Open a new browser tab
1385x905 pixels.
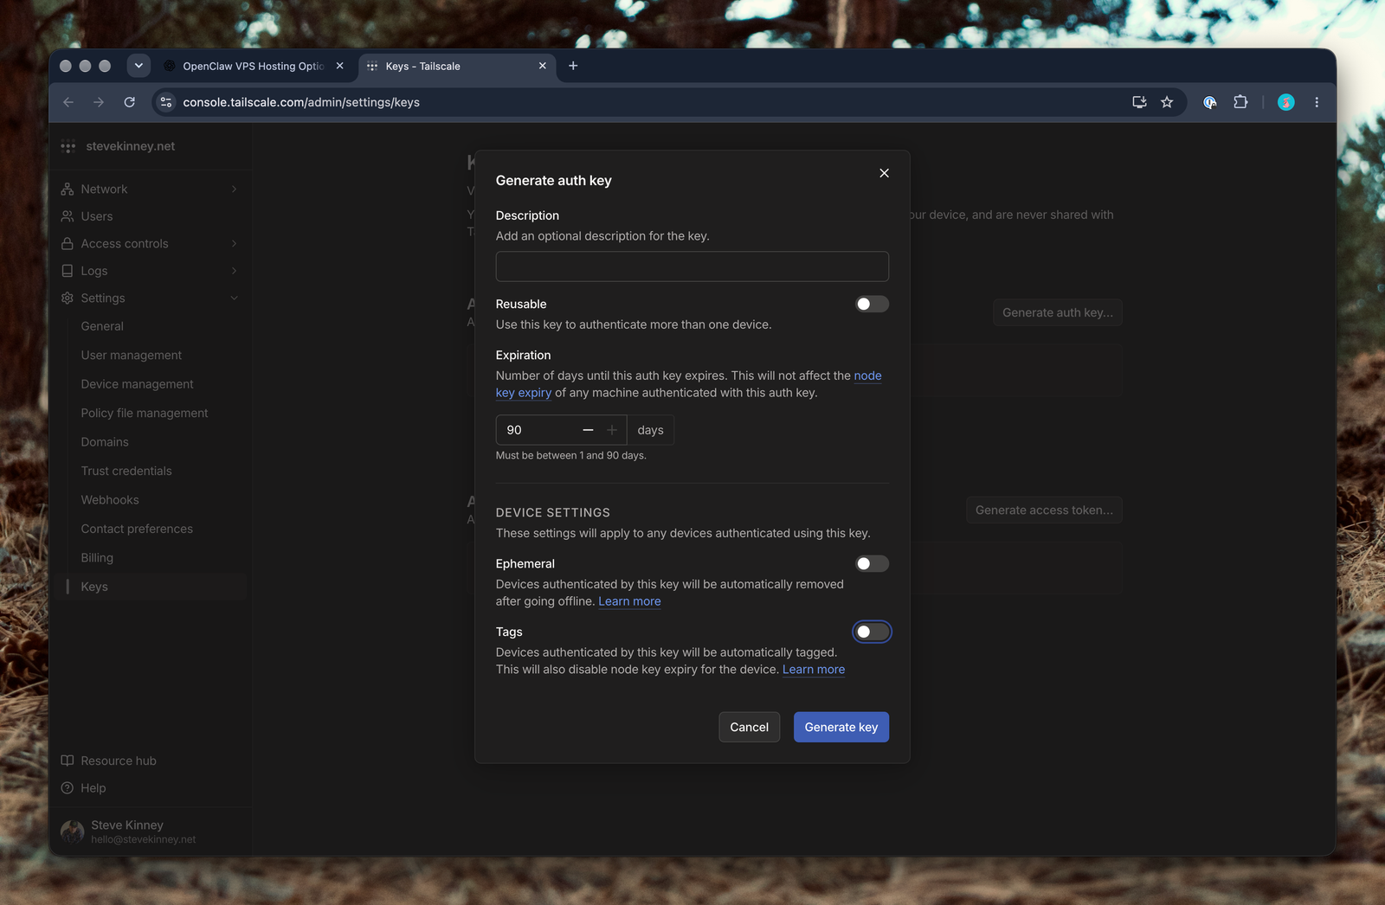point(573,66)
